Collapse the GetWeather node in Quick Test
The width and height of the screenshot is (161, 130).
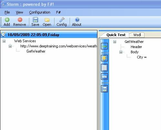tap(115, 42)
